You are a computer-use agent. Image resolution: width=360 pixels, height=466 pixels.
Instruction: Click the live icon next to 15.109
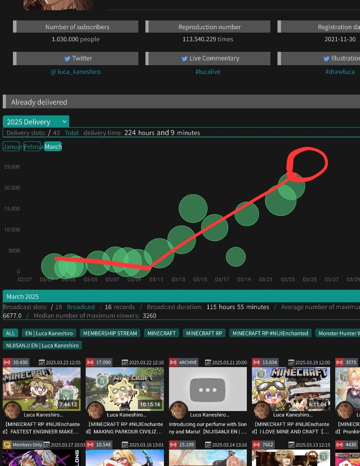pyautogui.click(x=173, y=444)
